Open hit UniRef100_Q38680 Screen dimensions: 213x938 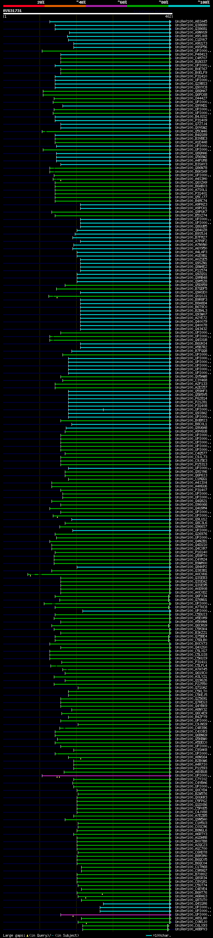[191, 26]
